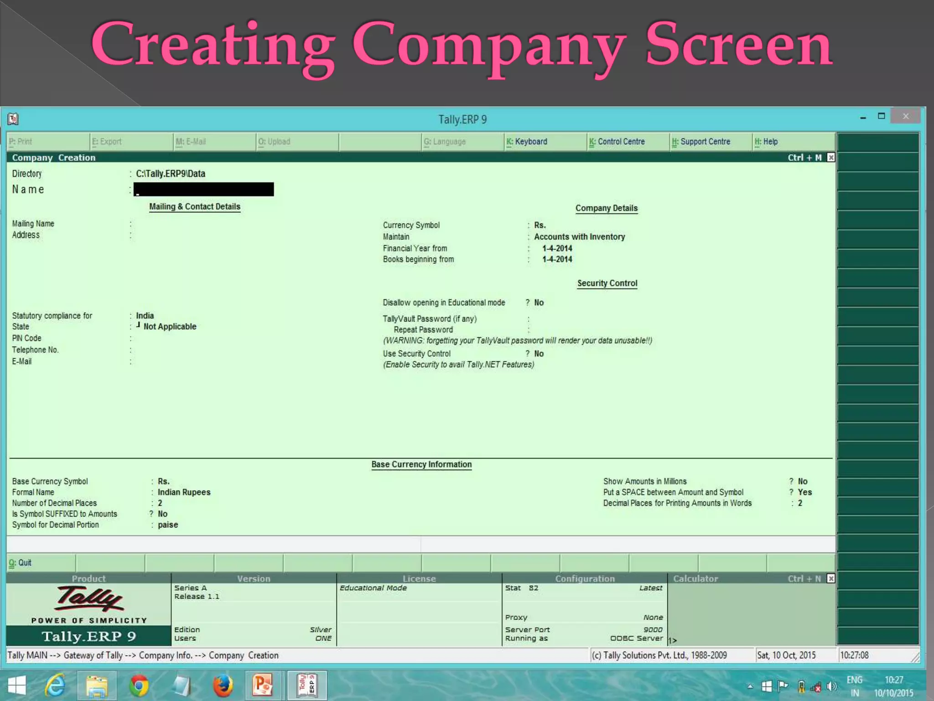Change the Maintain Accounts with Inventory option
934x701 pixels.
(x=579, y=237)
